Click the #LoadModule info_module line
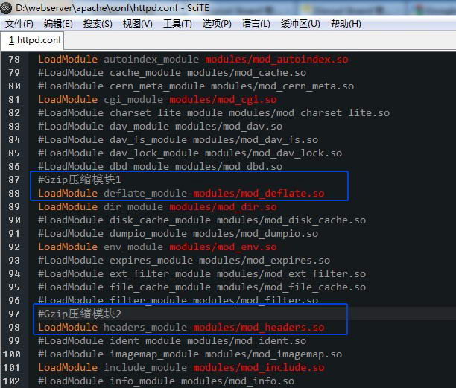This screenshot has width=456, height=388. tap(166, 381)
